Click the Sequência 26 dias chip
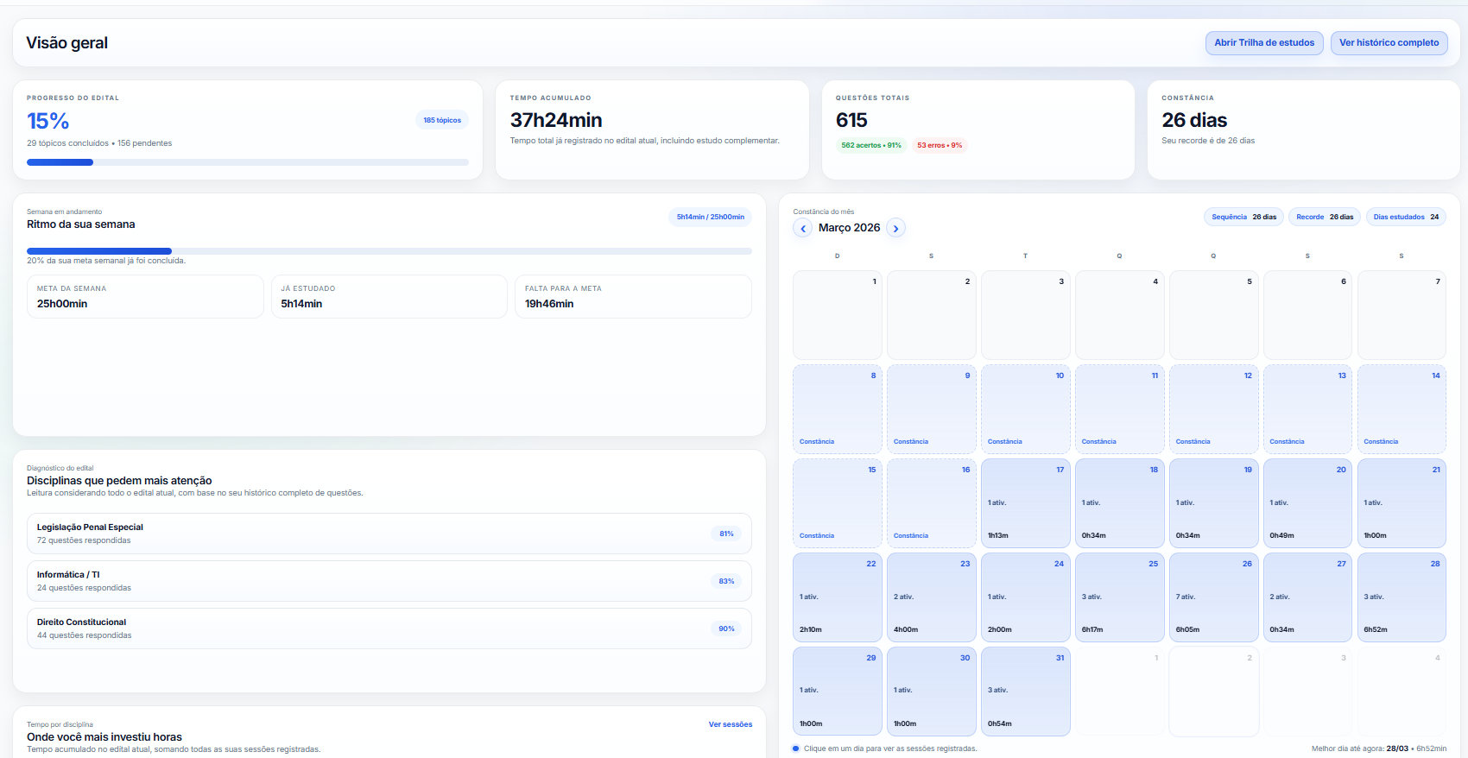 pos(1243,218)
